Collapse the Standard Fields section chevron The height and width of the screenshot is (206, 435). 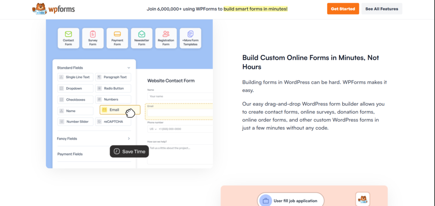coord(129,68)
